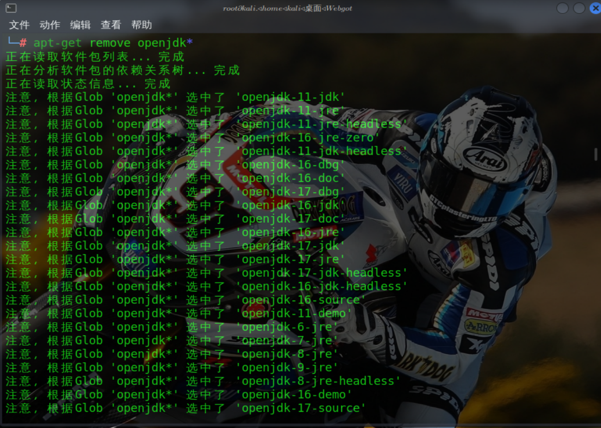Click the text 'openjdk-16-dbg'
The height and width of the screenshot is (428, 601).
290,164
